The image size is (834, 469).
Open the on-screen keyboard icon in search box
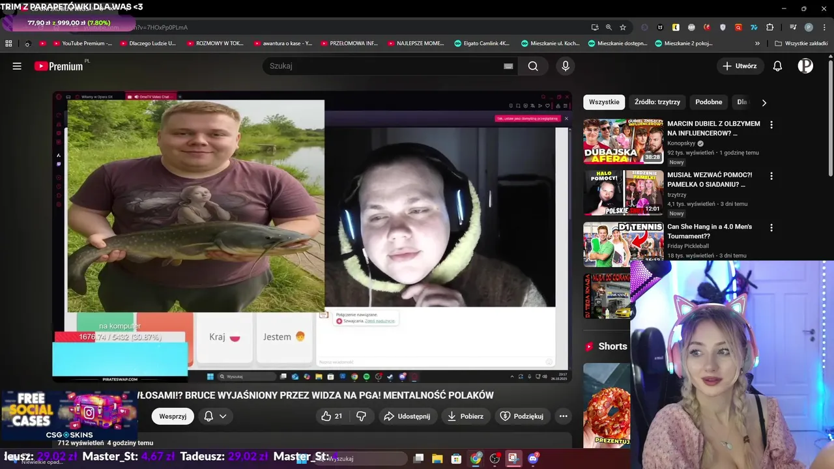click(508, 66)
